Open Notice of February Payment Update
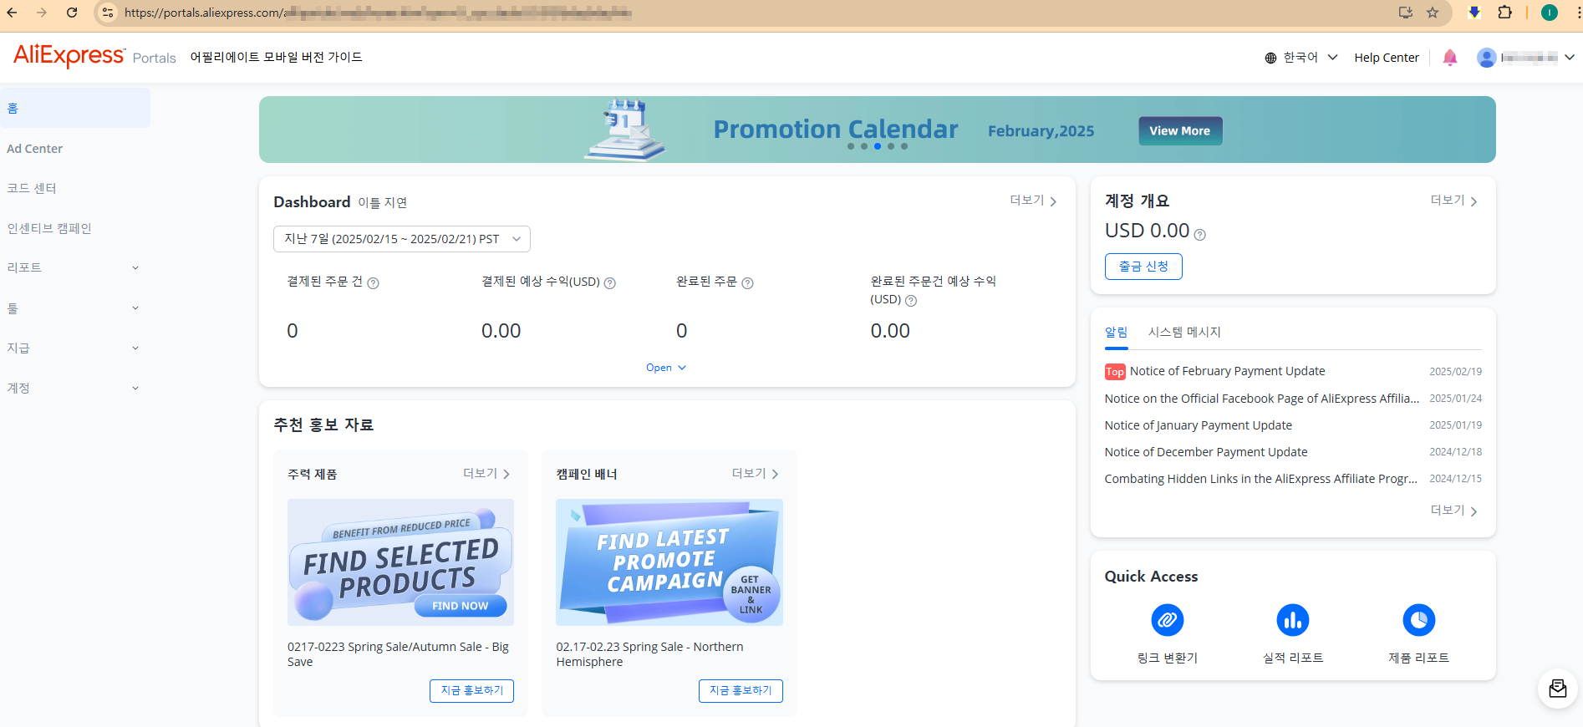Viewport: 1583px width, 727px height. point(1227,371)
